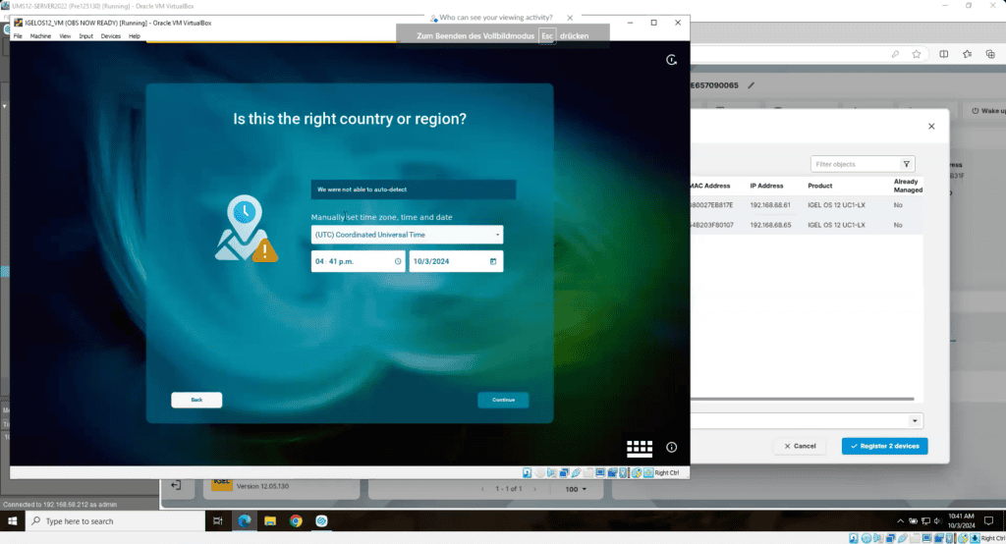Screen dimensions: 1006x544
Task: Click USB devices icon in IGELOS12_VM status bar
Action: tap(576, 472)
